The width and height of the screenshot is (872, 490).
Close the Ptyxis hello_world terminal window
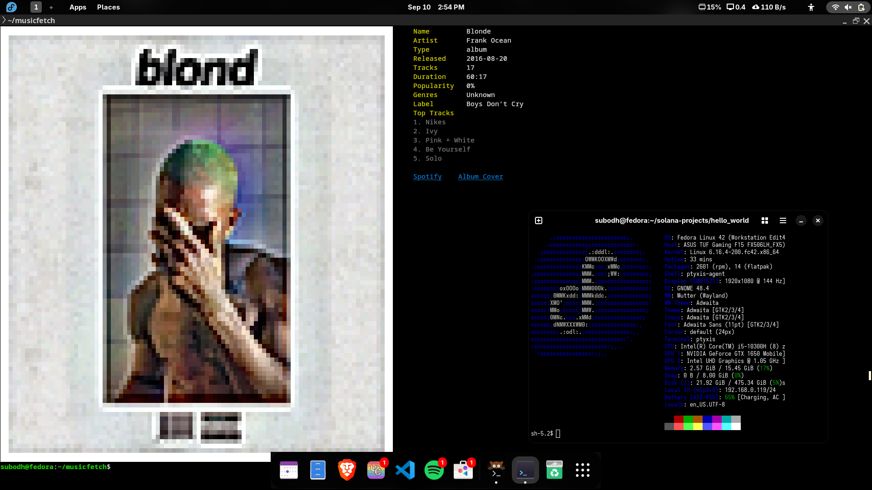(818, 220)
